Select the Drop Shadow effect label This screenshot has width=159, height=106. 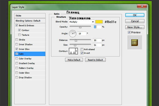click(25, 77)
